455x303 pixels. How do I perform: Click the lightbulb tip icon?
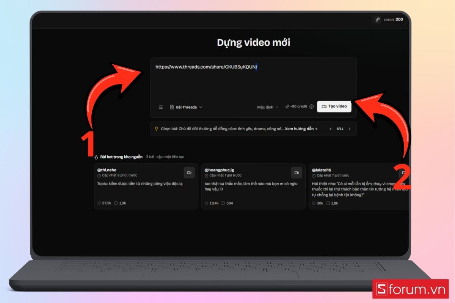click(x=156, y=129)
